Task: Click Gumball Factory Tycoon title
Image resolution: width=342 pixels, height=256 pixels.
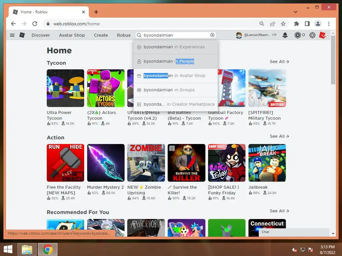Action: (x=225, y=115)
